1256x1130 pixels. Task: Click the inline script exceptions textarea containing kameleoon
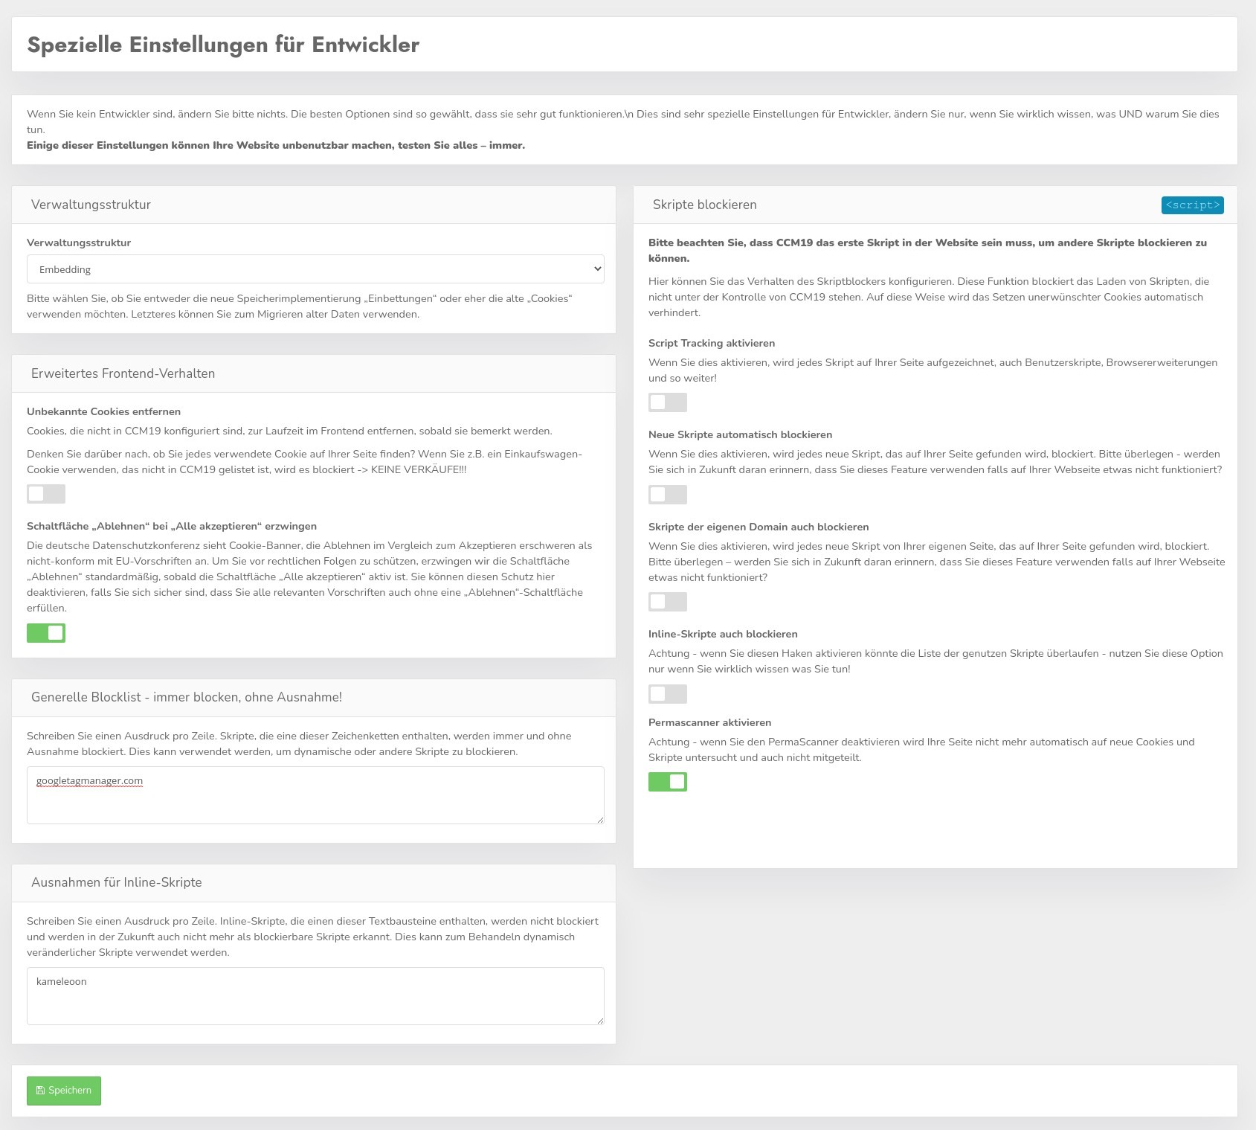(315, 996)
